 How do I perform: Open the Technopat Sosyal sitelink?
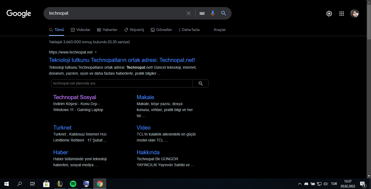pyautogui.click(x=75, y=97)
